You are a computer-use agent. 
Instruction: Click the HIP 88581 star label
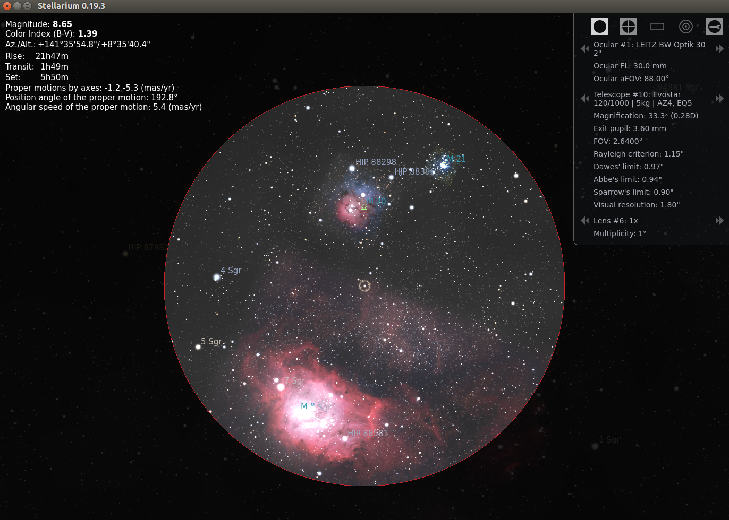pyautogui.click(x=368, y=434)
